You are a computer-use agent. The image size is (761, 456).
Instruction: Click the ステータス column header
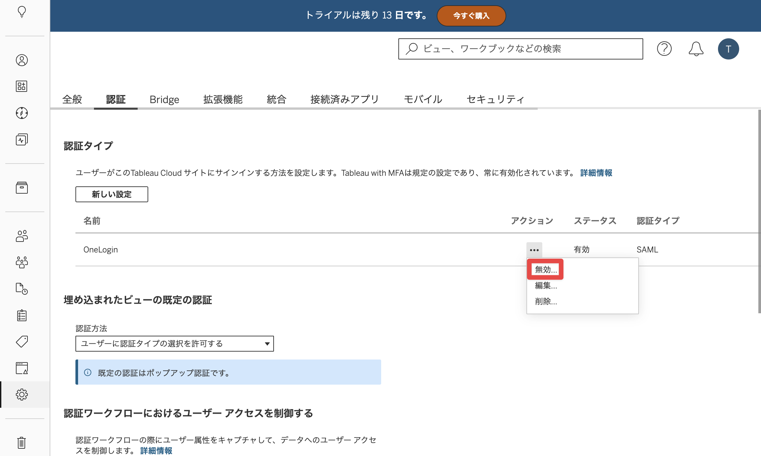(x=595, y=221)
